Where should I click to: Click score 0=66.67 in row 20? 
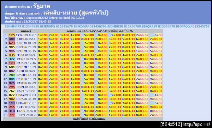(x=156, y=111)
